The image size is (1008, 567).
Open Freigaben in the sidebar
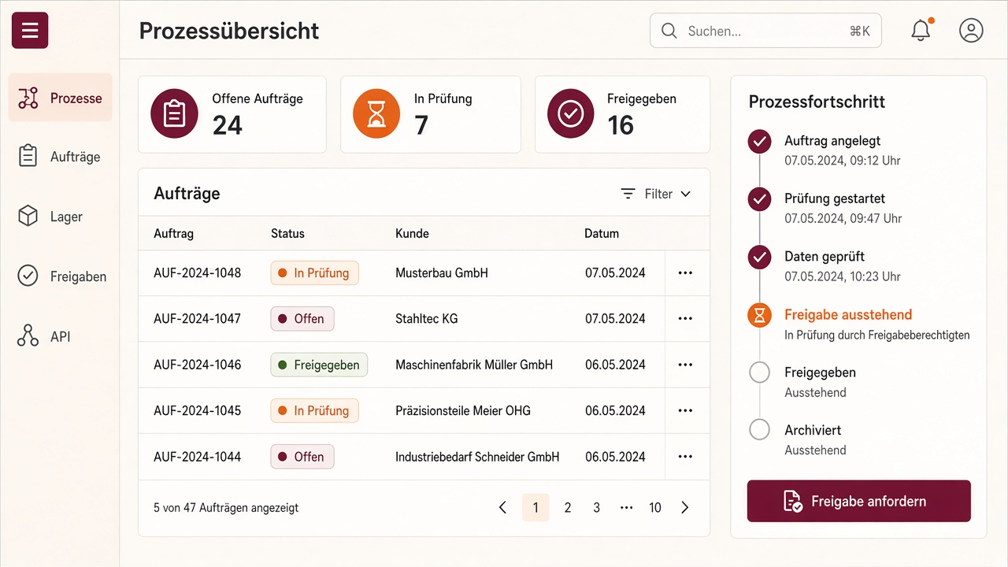[x=61, y=276]
